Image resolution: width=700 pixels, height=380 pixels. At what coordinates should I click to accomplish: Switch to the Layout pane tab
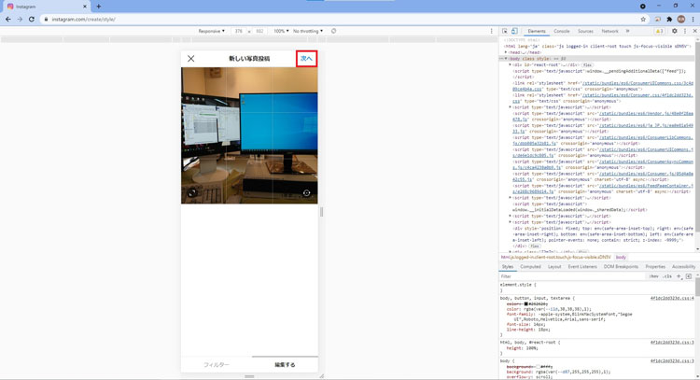(554, 267)
